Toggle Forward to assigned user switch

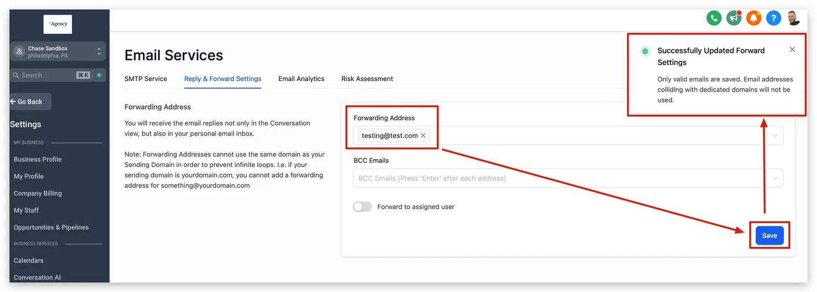363,207
